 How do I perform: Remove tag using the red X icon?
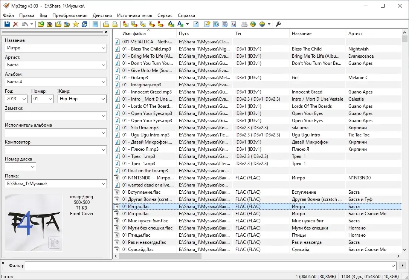(16, 24)
